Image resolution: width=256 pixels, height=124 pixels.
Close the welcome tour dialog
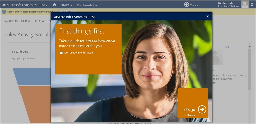207,16
